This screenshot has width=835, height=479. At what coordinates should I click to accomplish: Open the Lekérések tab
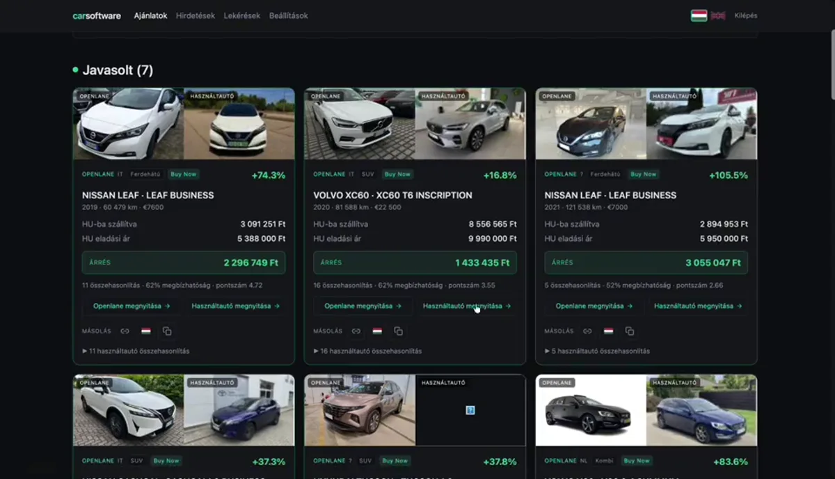242,15
